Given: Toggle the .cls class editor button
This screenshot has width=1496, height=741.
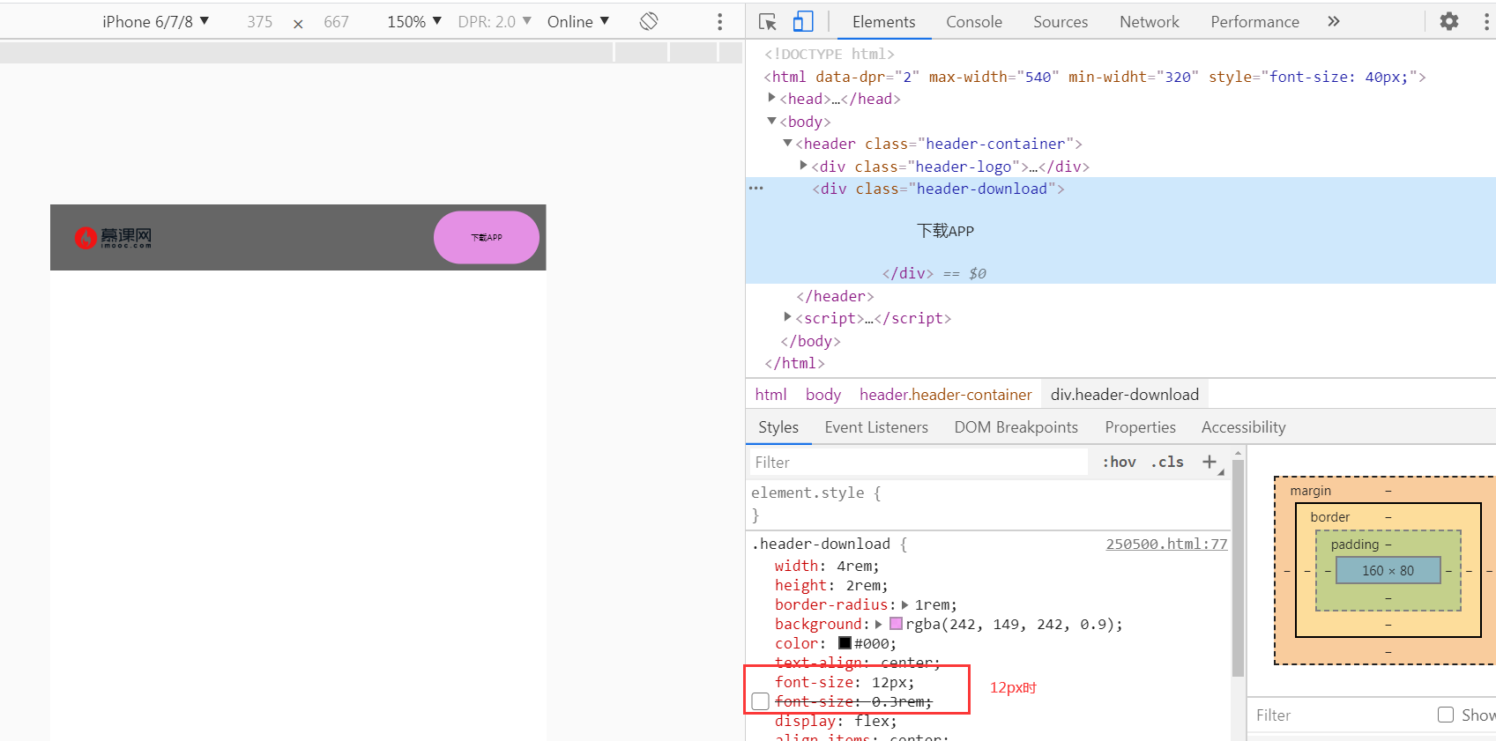Looking at the screenshot, I should tap(1167, 462).
